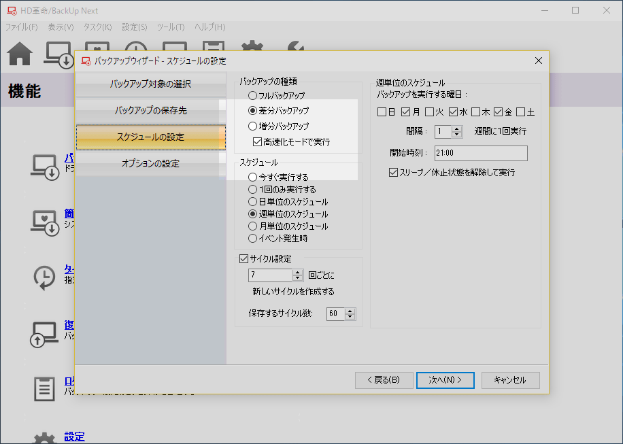Click the 設定 link in main window
The height and width of the screenshot is (444, 623).
74,437
